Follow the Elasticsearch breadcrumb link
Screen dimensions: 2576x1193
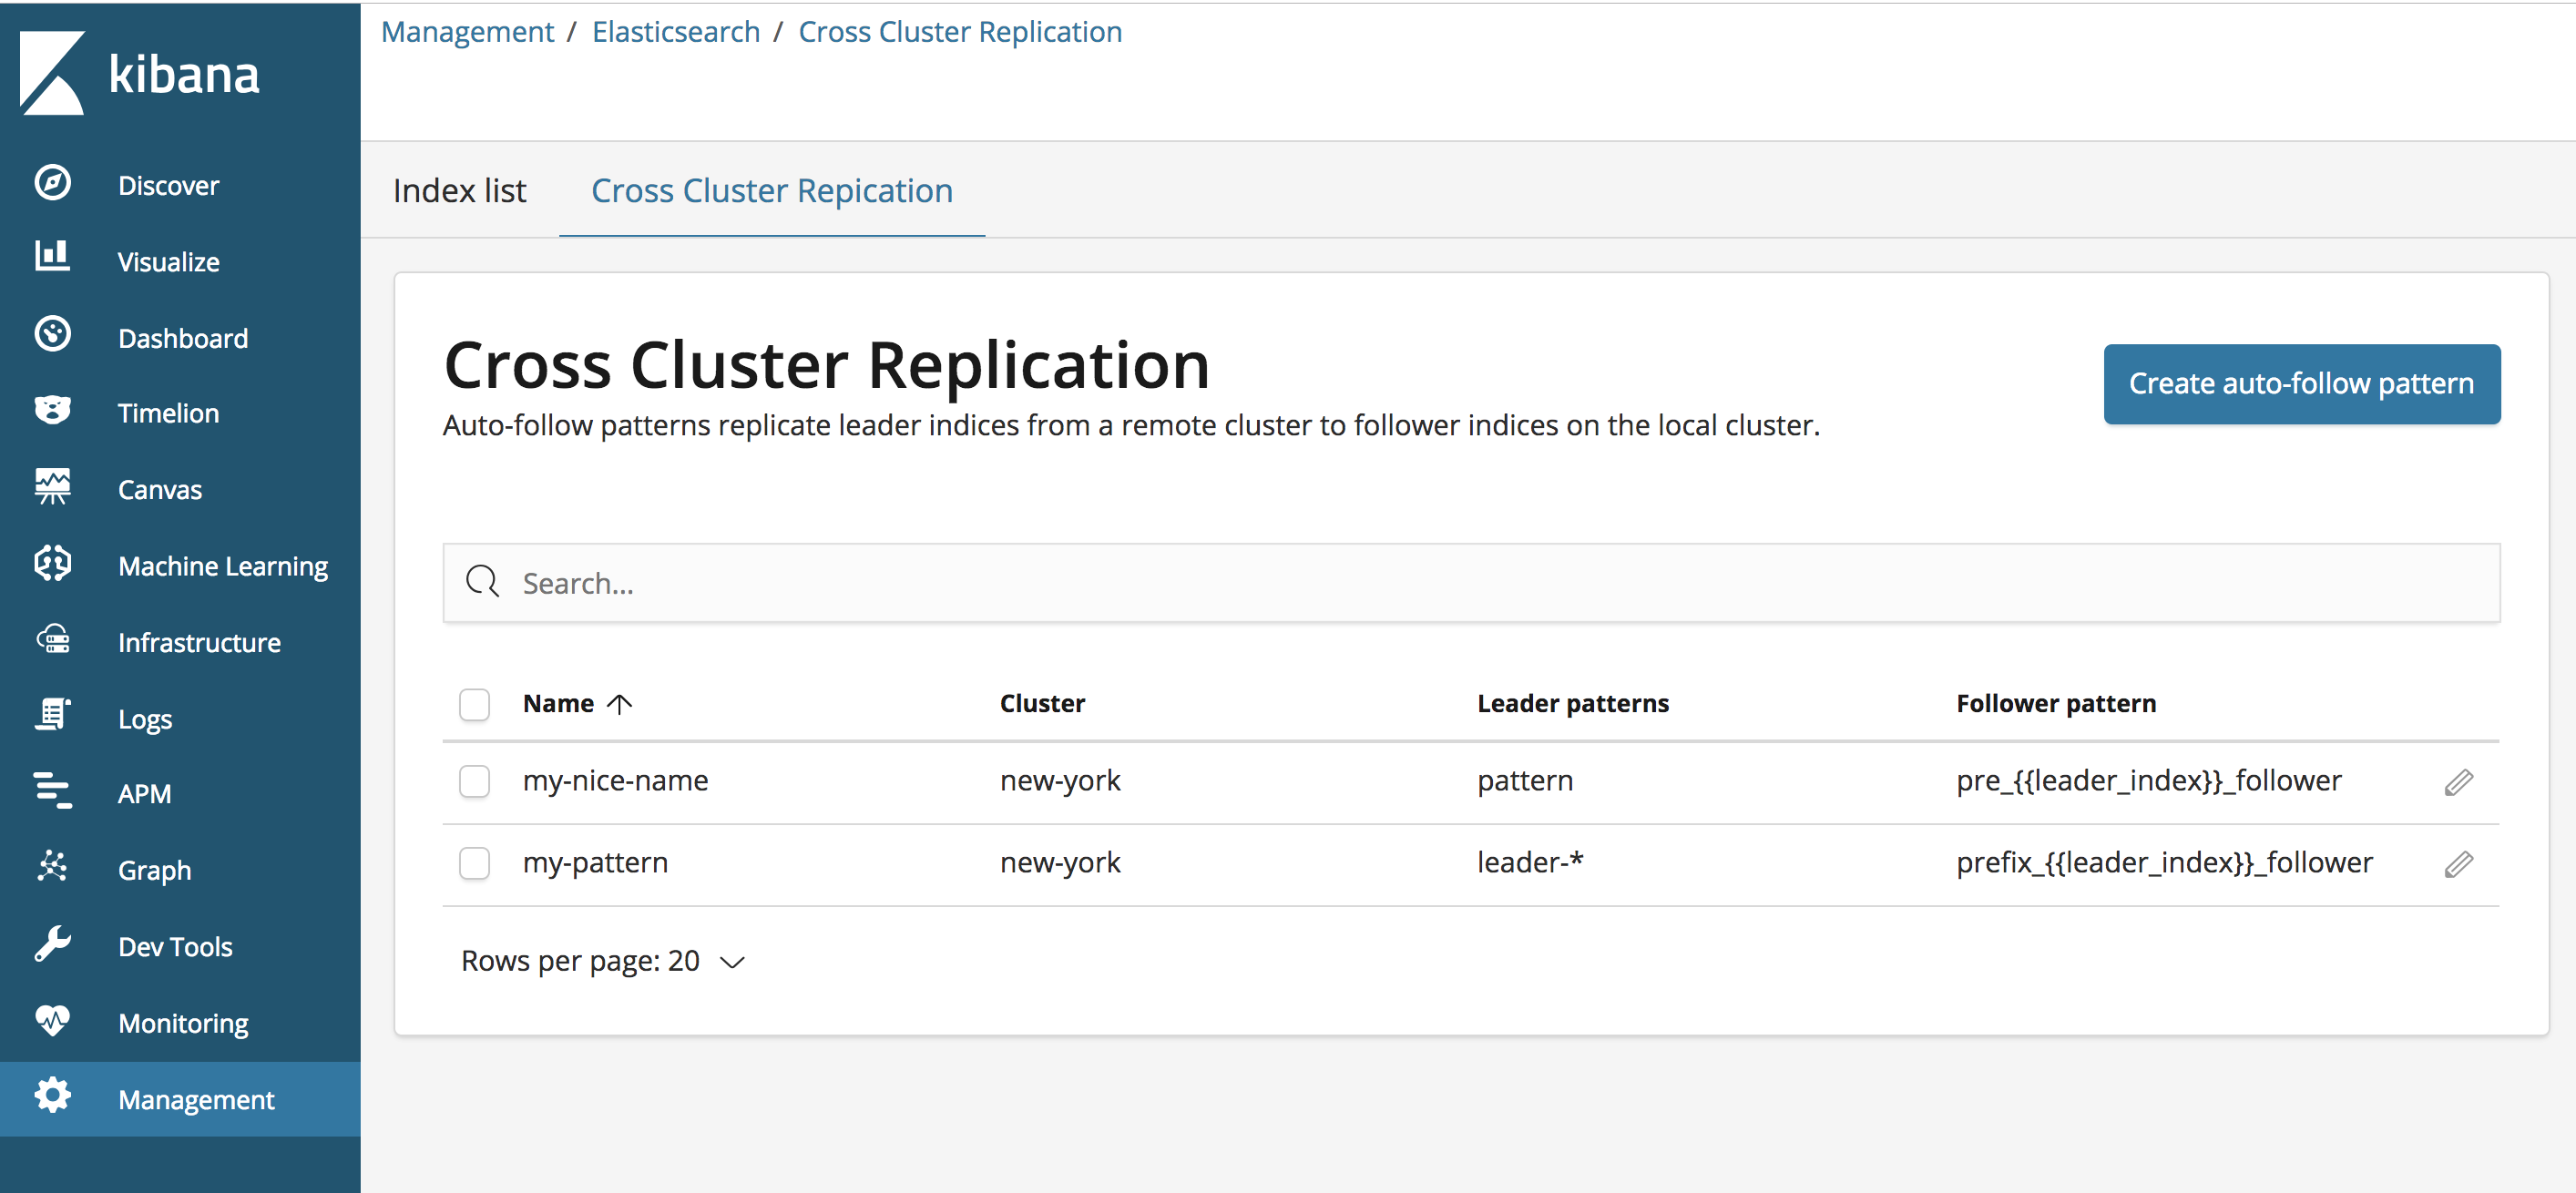coord(676,32)
